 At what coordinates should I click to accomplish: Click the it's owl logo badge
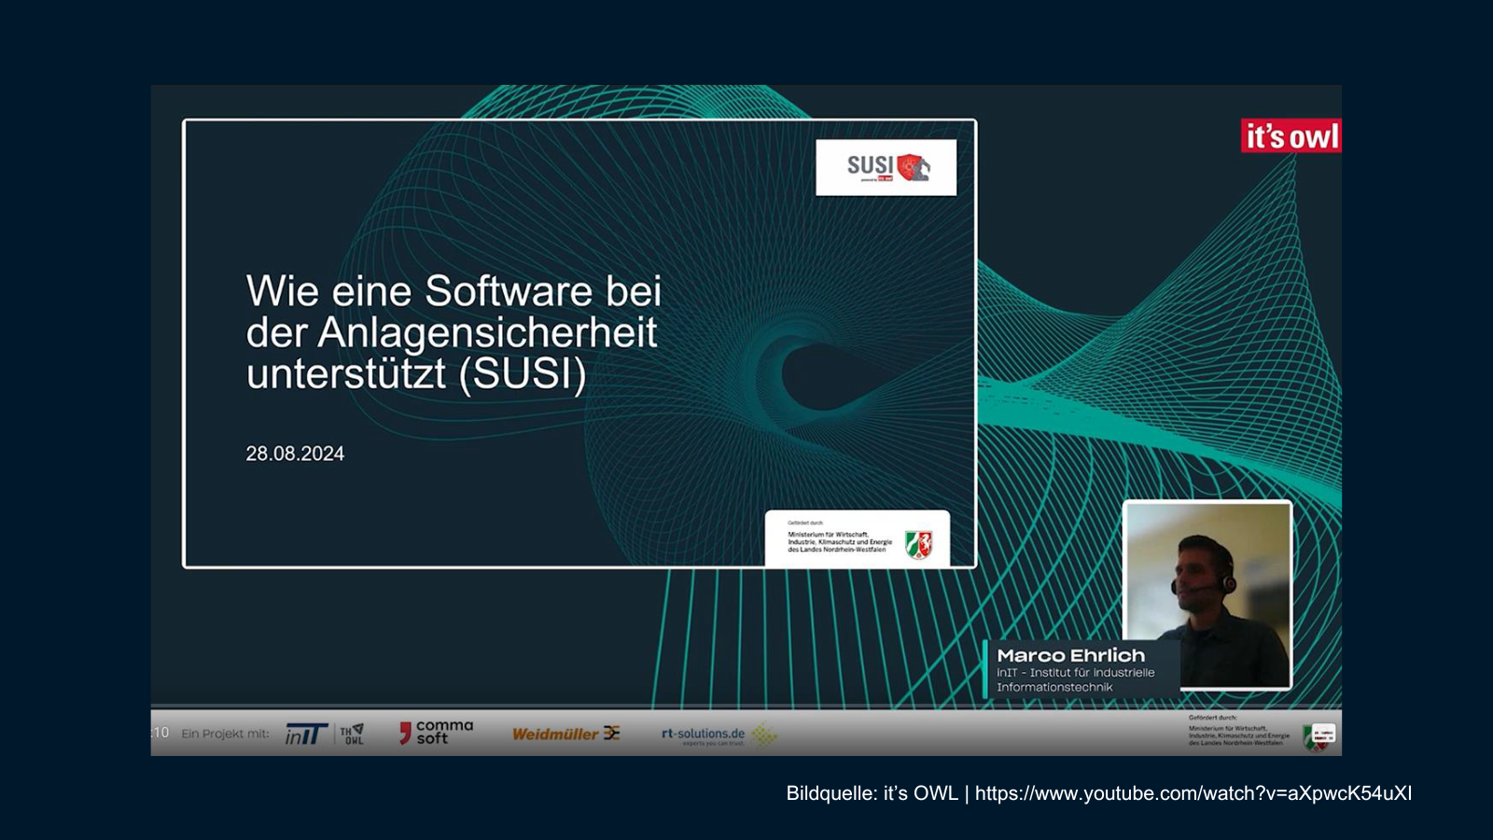pos(1291,136)
